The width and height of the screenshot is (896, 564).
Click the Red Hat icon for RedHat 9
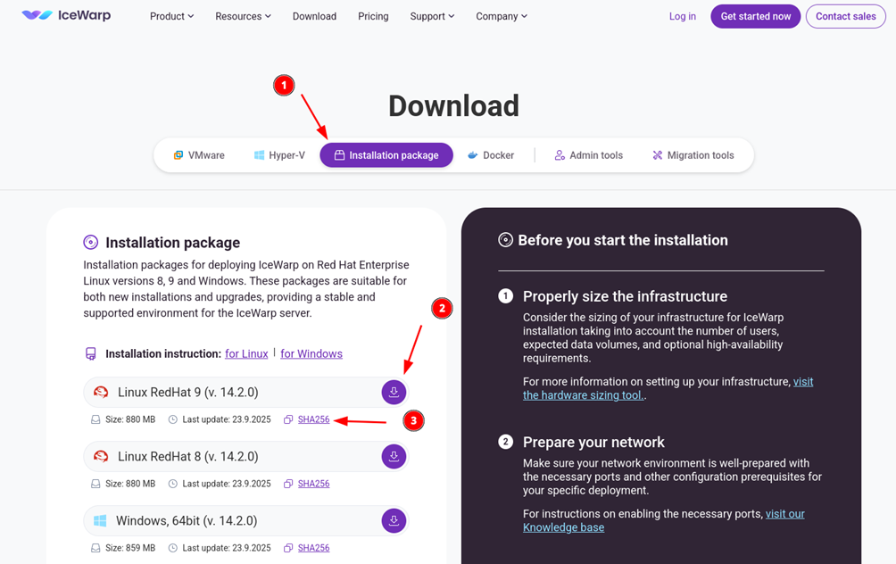point(101,393)
